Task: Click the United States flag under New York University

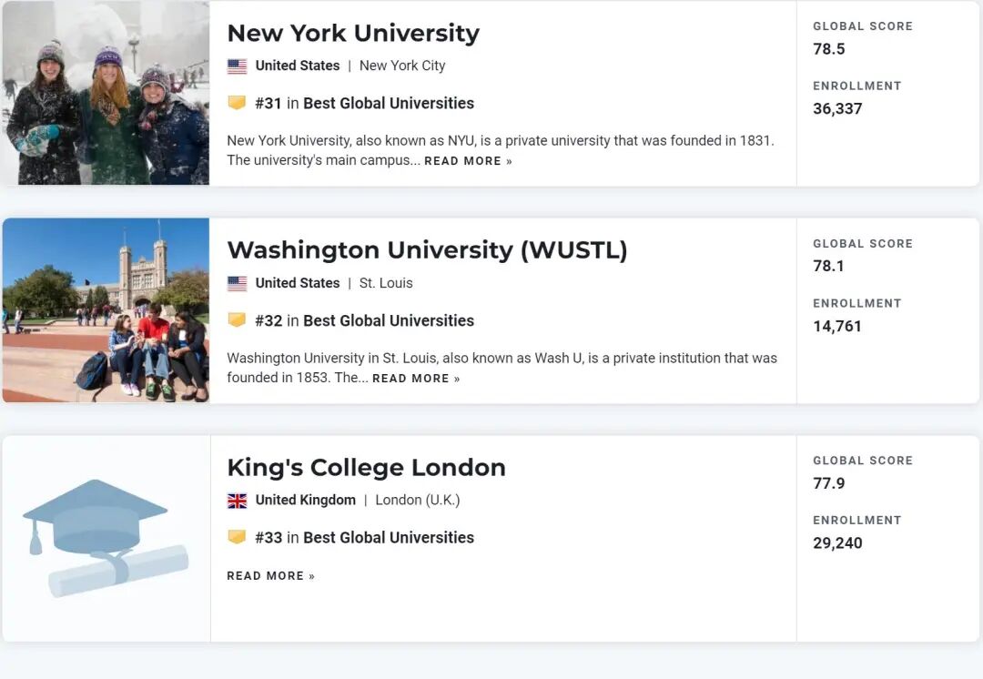Action: point(237,66)
